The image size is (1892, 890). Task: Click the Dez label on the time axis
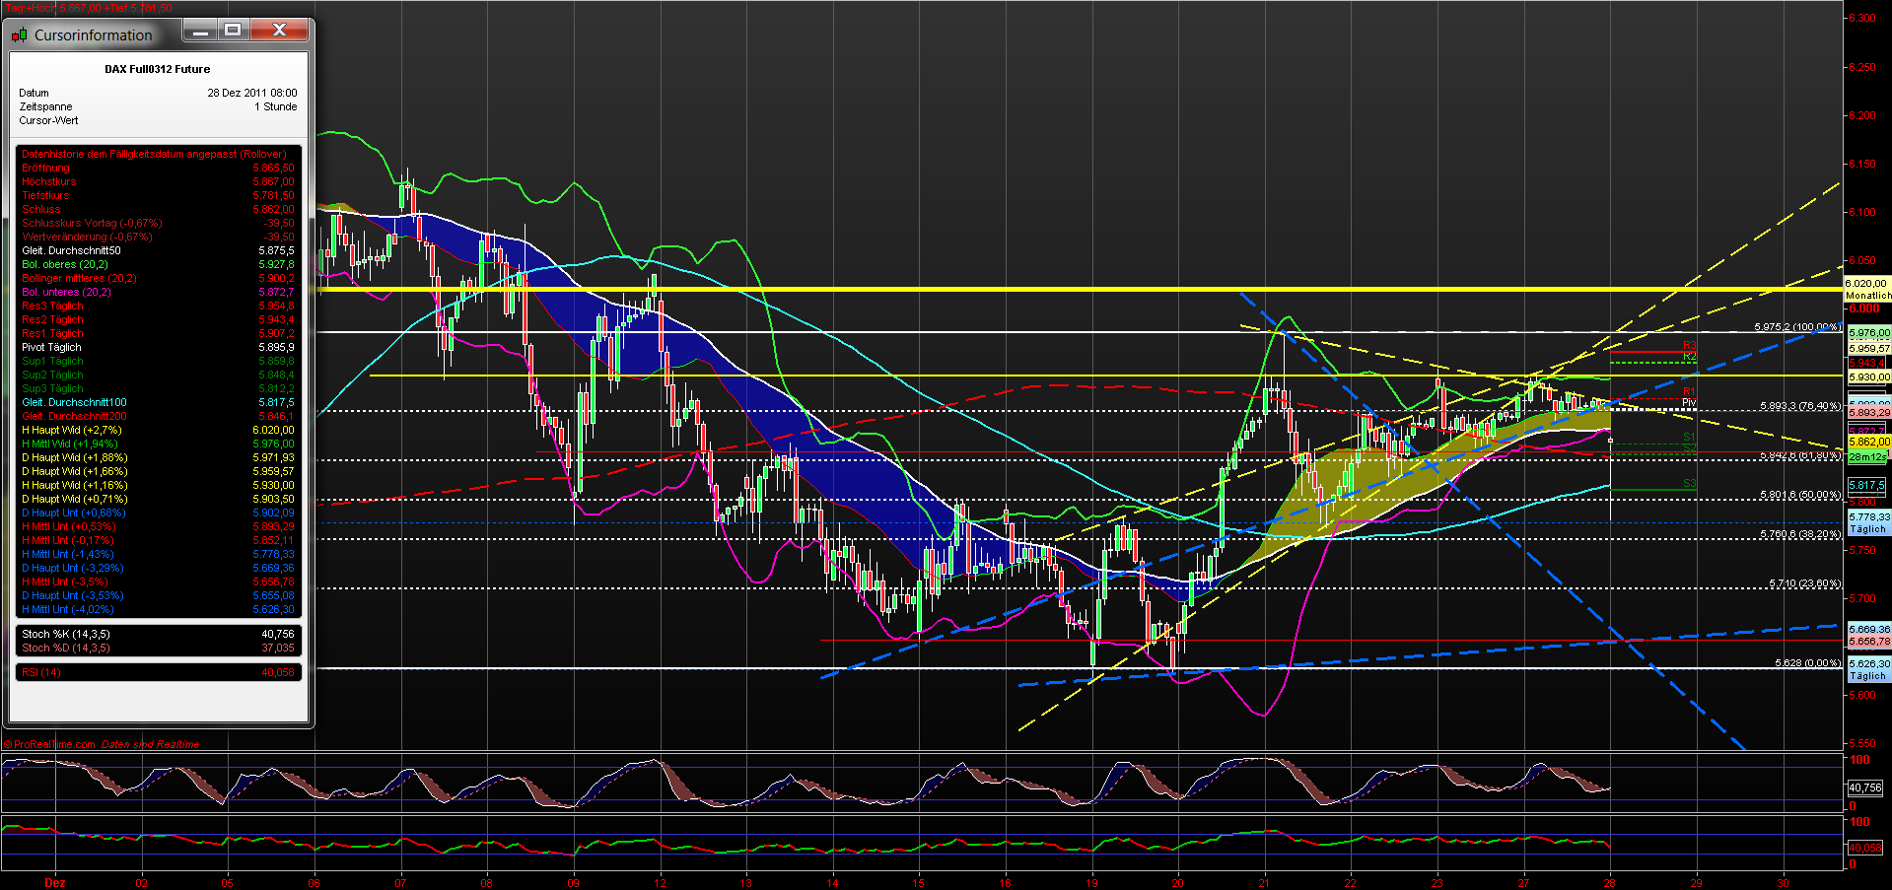point(54,883)
